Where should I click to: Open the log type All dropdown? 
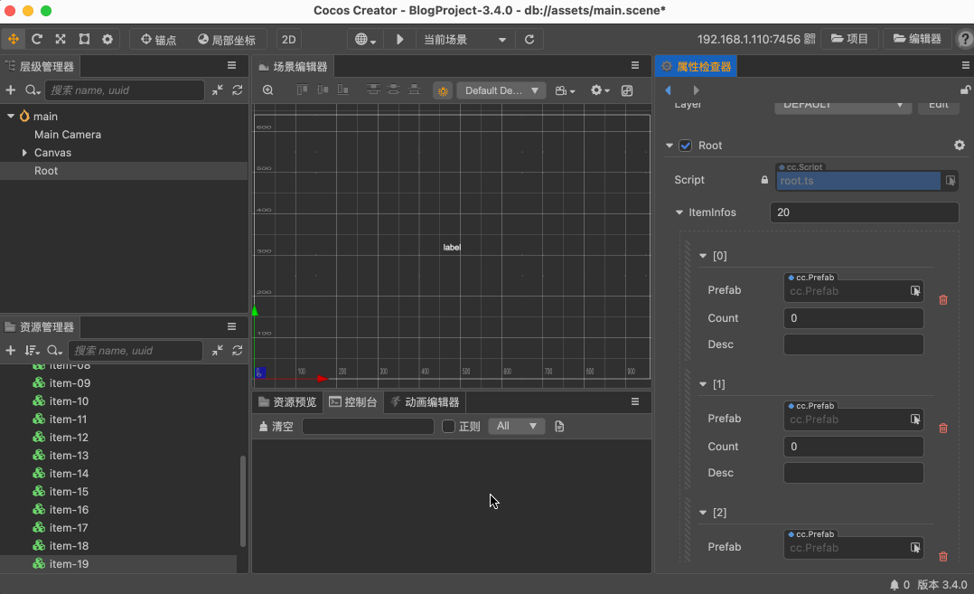(516, 426)
